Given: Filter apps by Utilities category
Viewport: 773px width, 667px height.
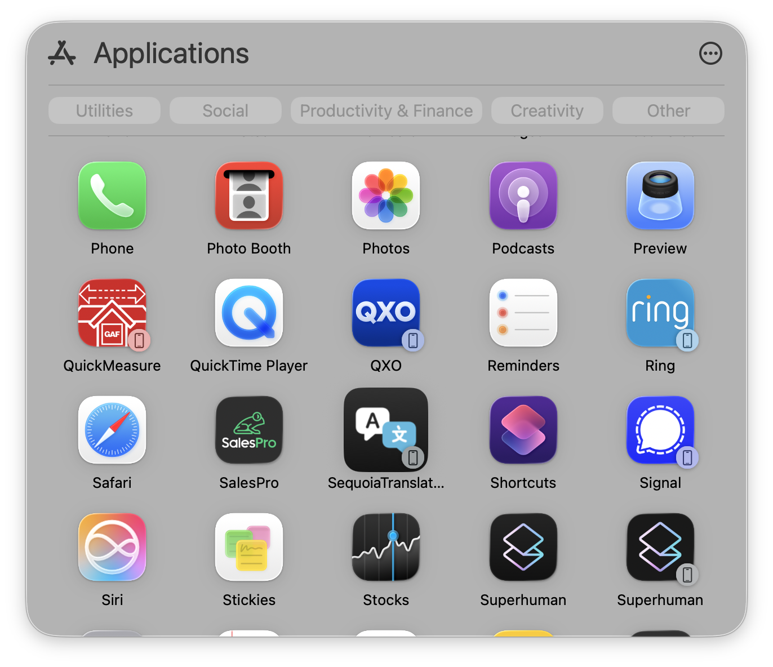Looking at the screenshot, I should 104,110.
